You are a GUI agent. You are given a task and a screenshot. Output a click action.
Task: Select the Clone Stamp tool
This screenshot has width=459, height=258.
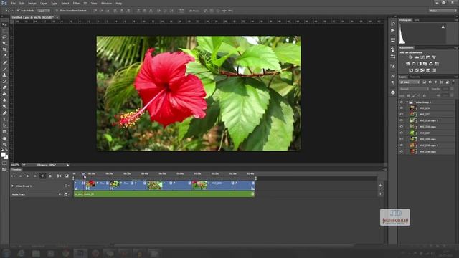tap(4, 75)
